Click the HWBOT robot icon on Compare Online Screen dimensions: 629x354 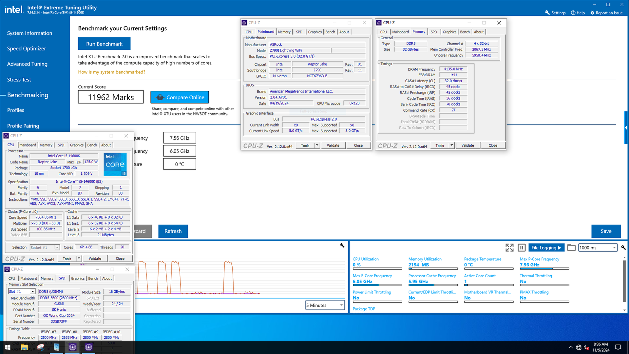tap(160, 97)
